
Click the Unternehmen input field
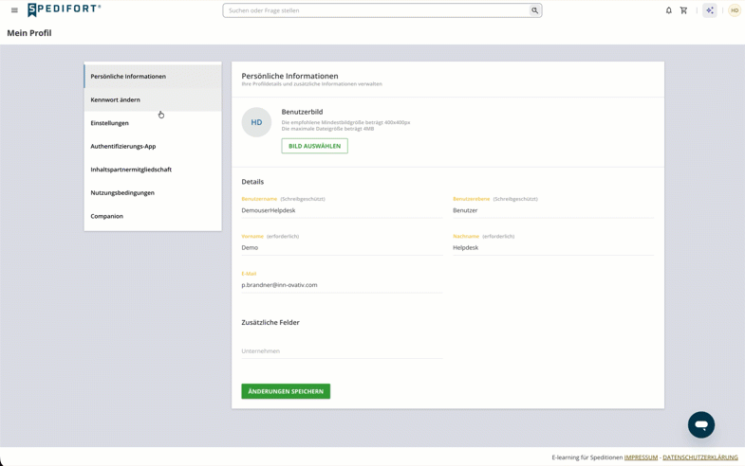coord(342,351)
